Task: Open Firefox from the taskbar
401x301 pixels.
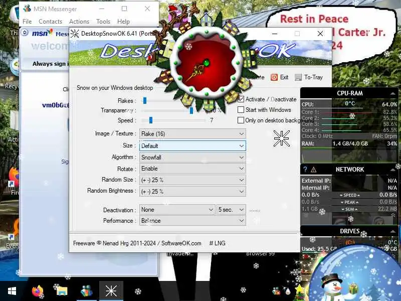Action: [x=38, y=291]
